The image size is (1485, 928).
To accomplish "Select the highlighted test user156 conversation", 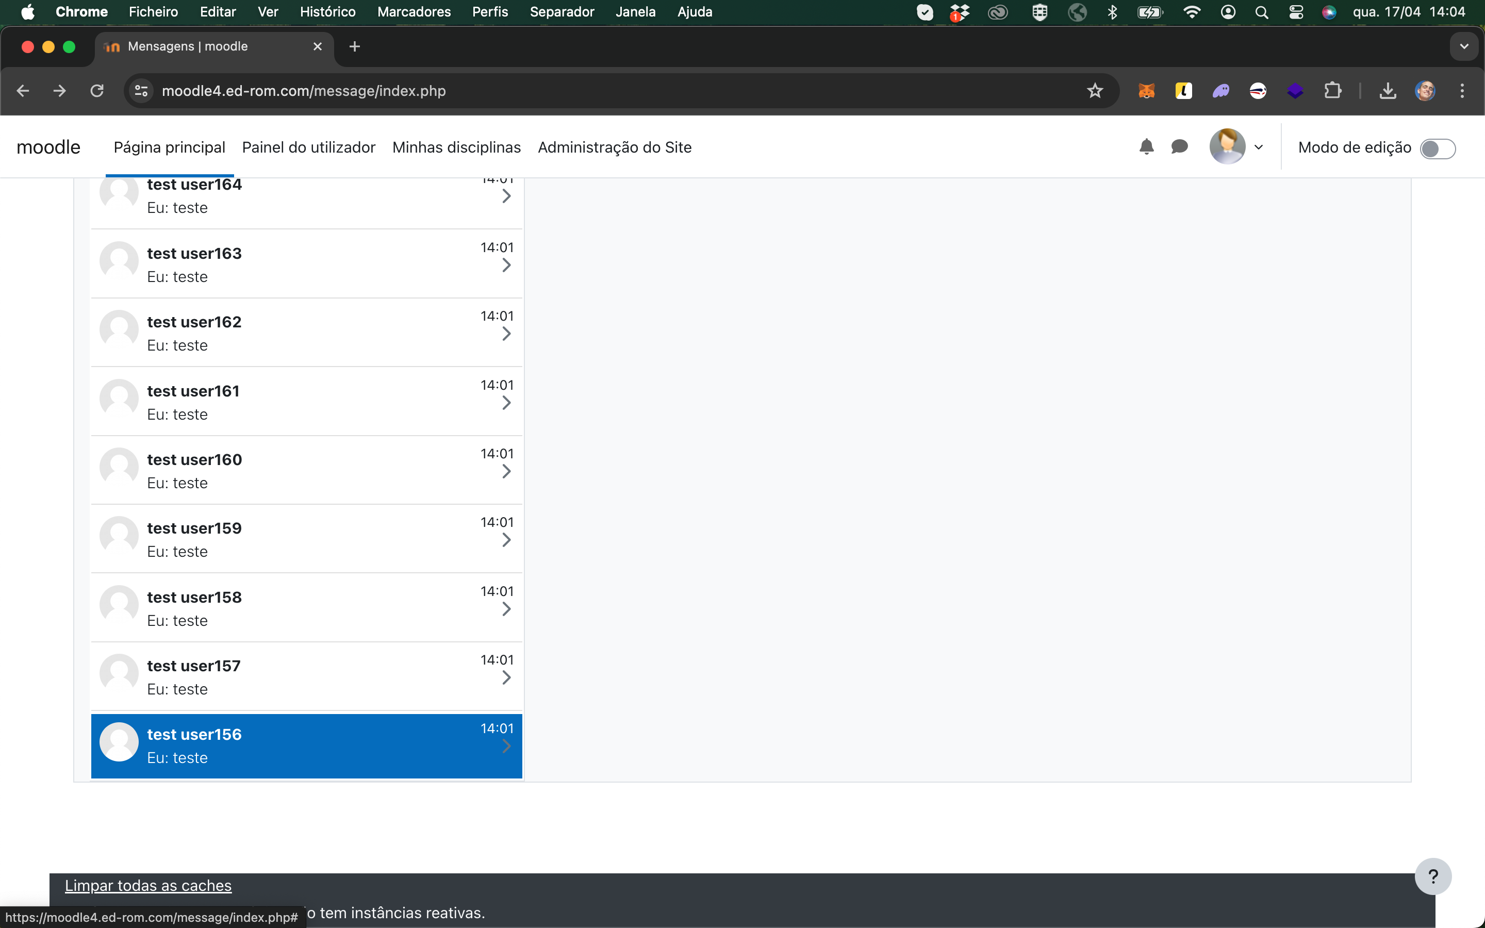I will (306, 745).
